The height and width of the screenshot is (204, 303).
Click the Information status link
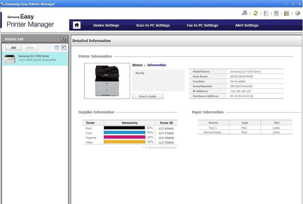[157, 65]
